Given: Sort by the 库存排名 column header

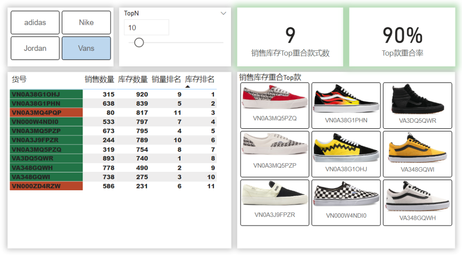Looking at the screenshot, I should click(199, 79).
